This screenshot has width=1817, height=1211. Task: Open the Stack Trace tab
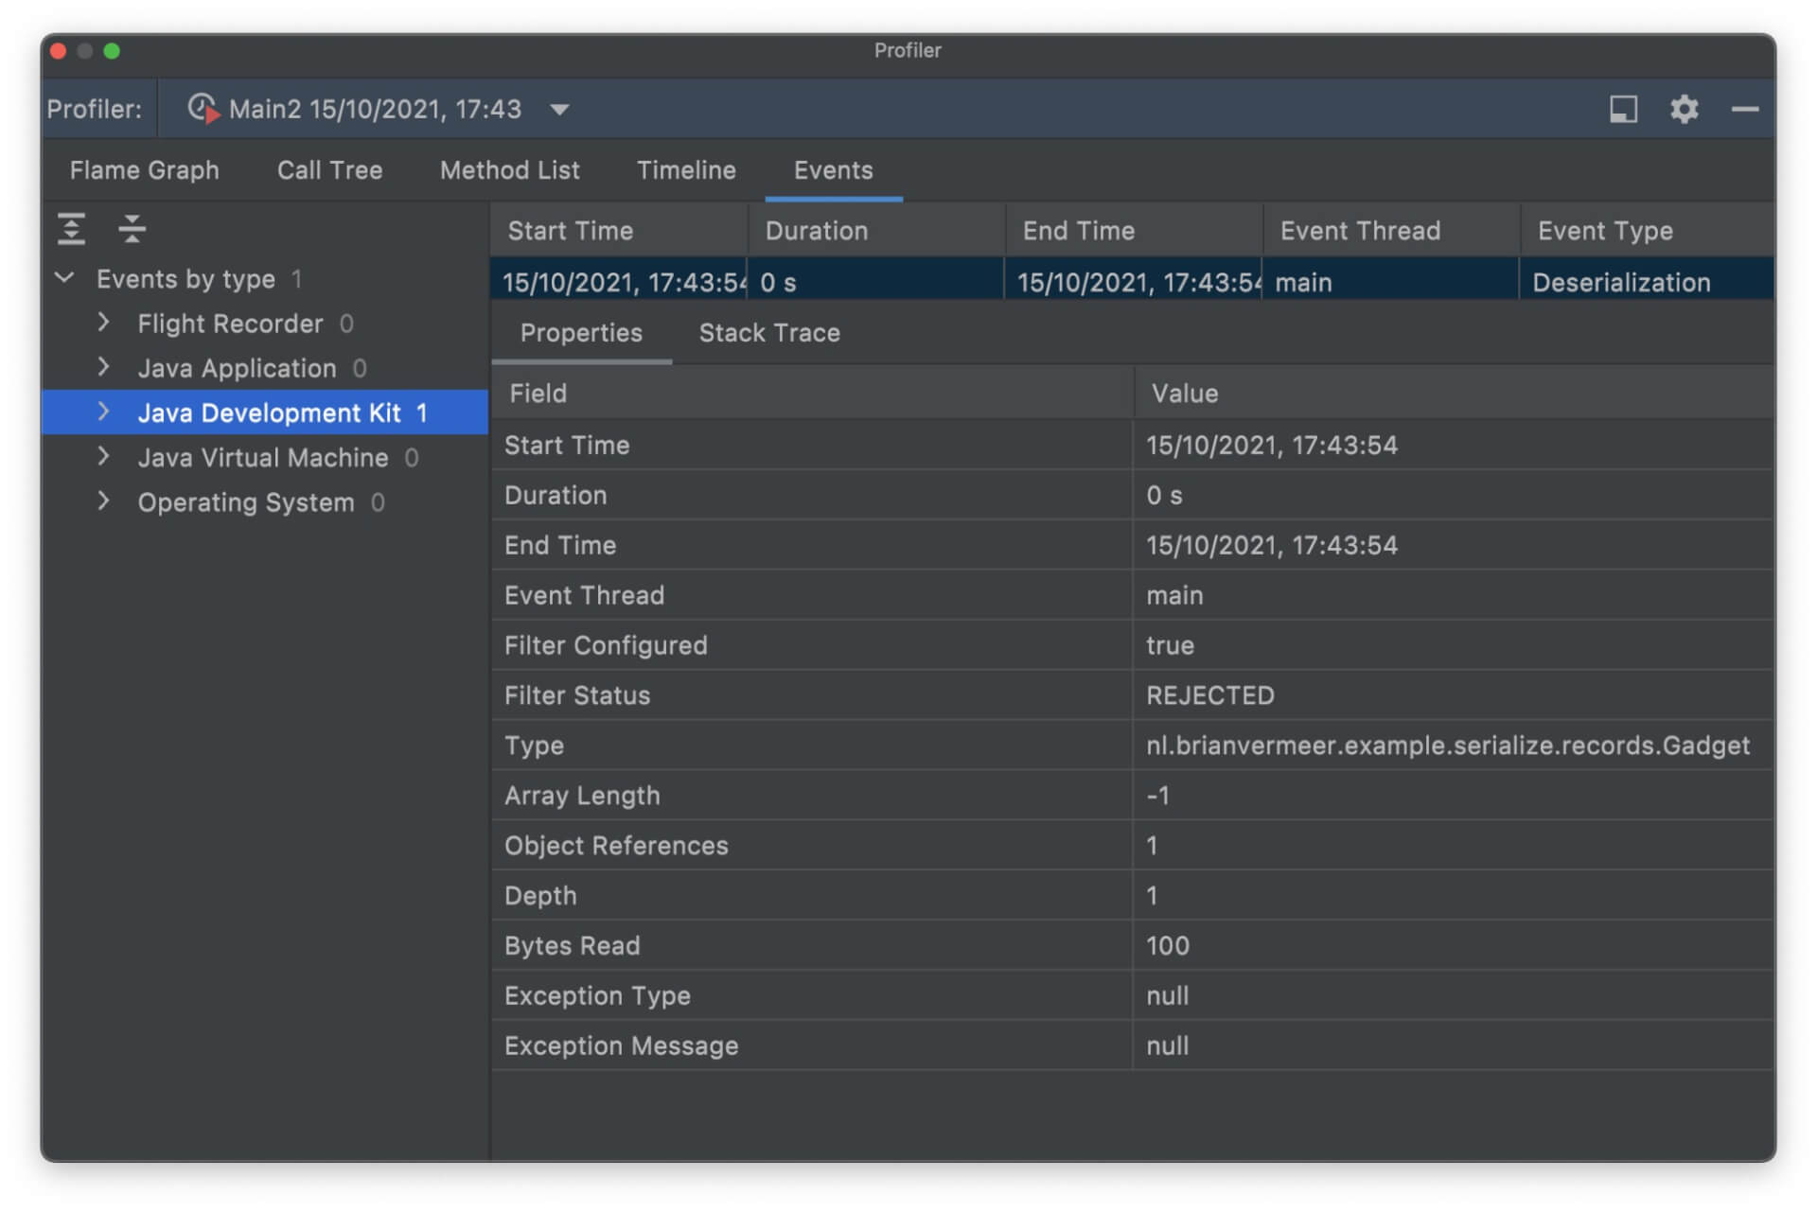[x=769, y=333]
